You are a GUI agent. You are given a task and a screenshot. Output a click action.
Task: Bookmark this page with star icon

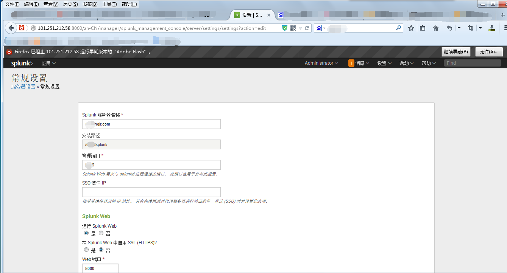pyautogui.click(x=411, y=28)
